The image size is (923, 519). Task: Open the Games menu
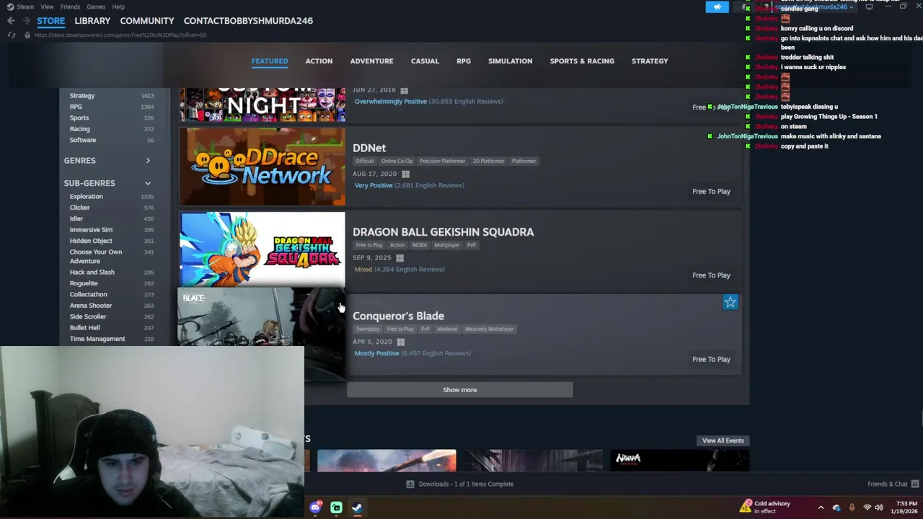tap(96, 6)
